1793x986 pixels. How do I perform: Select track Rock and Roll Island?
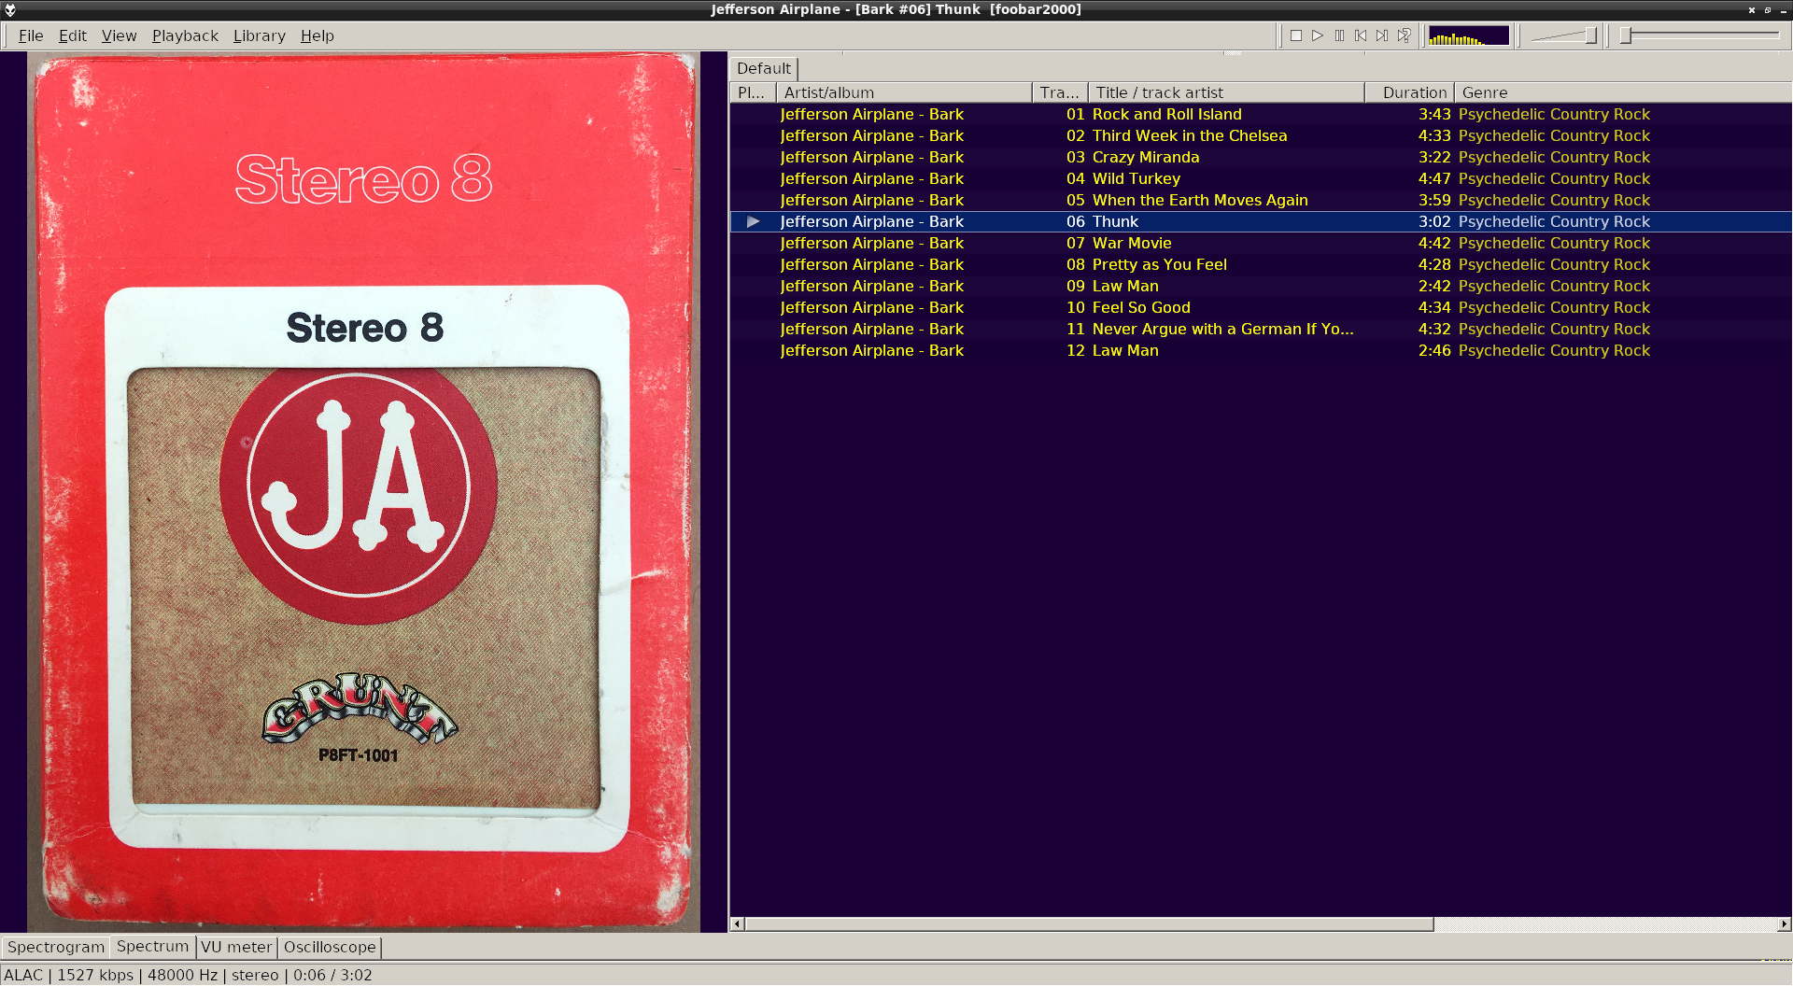pyautogui.click(x=1261, y=114)
